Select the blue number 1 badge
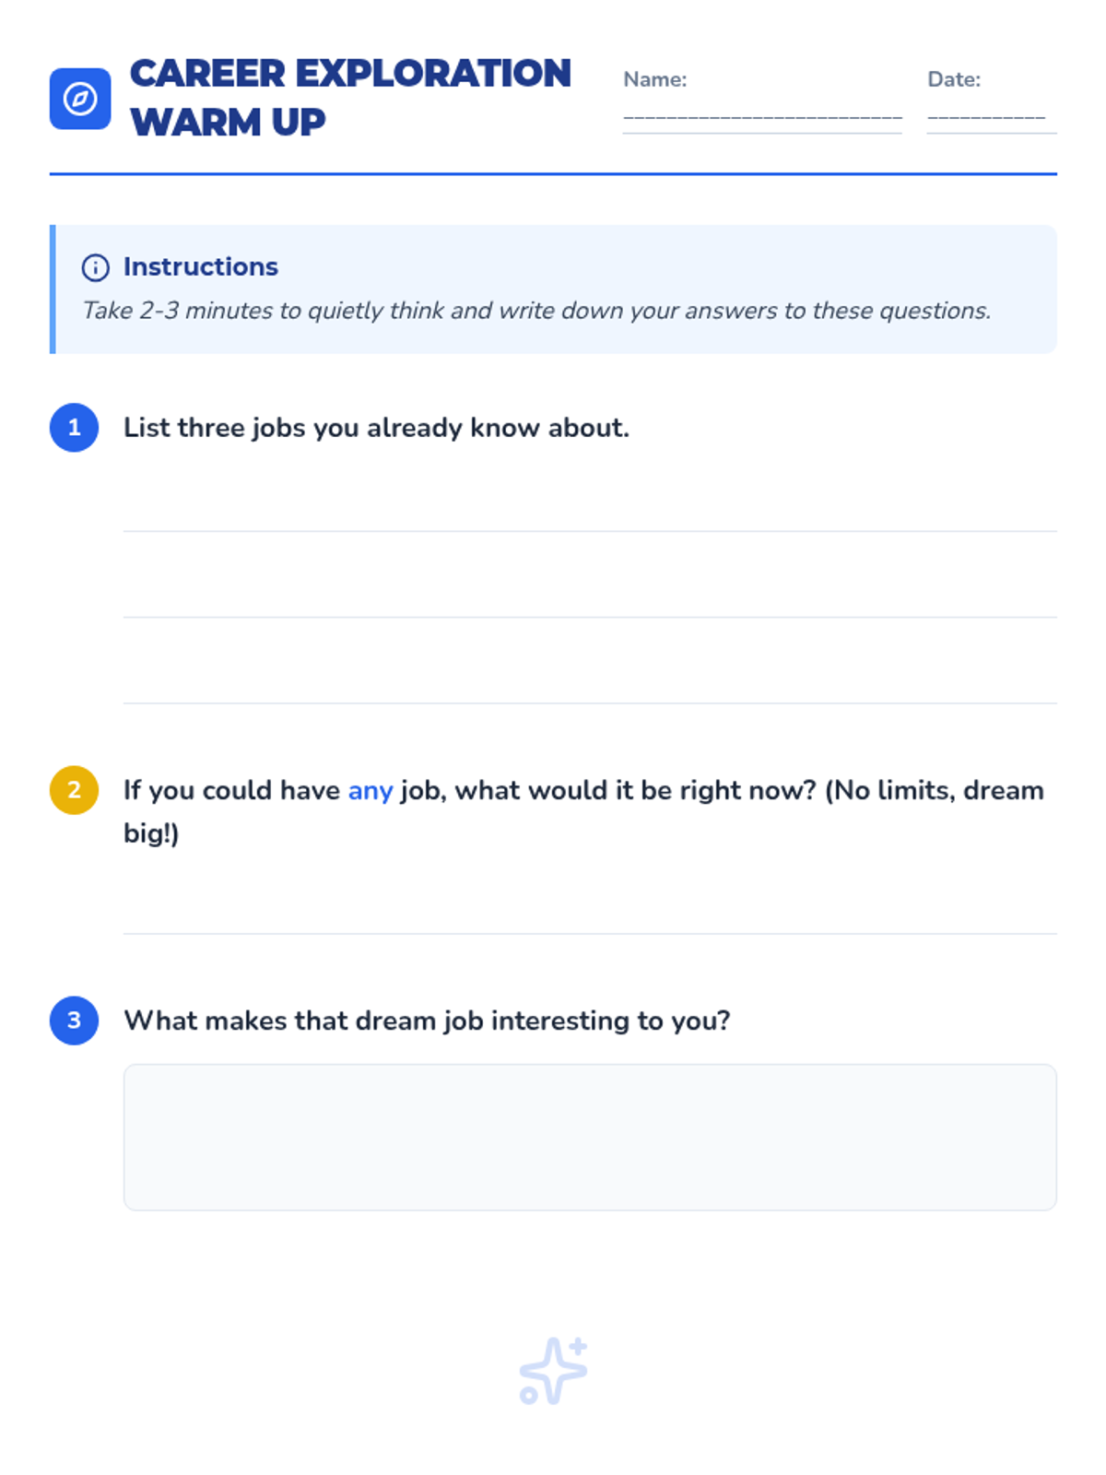Screen dimensions: 1106x1475 coord(75,428)
